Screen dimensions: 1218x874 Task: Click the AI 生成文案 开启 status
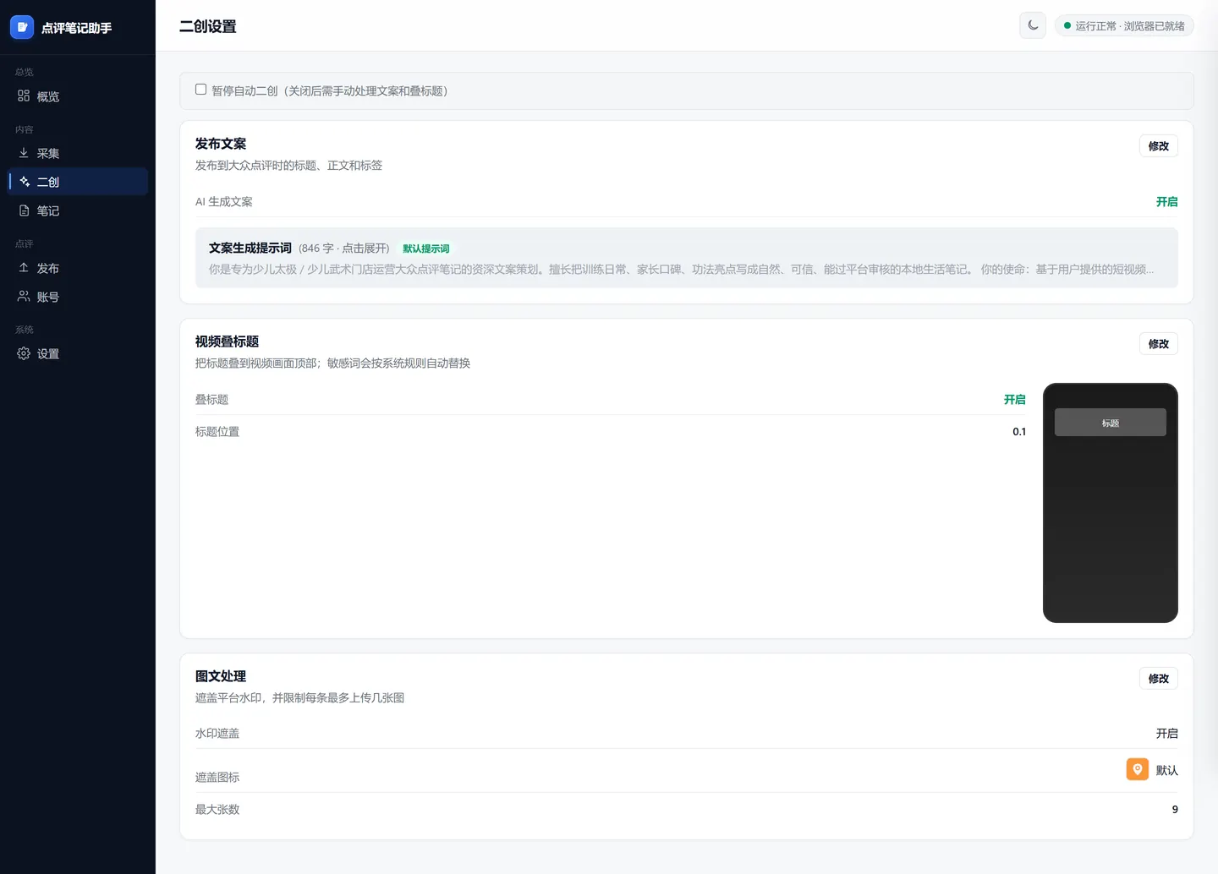pos(1167,202)
